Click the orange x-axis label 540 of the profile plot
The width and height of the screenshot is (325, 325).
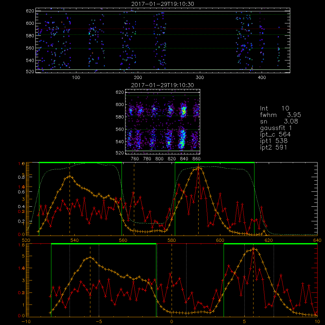tap(75, 240)
